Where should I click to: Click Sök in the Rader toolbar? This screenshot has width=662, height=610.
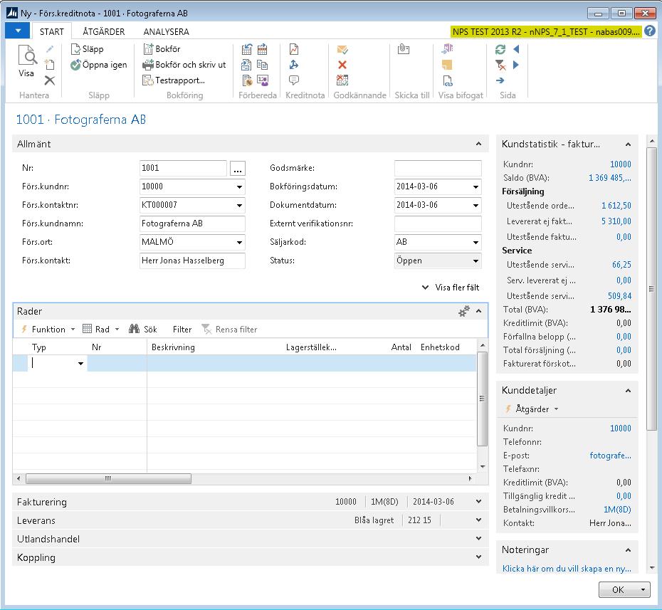click(x=143, y=330)
